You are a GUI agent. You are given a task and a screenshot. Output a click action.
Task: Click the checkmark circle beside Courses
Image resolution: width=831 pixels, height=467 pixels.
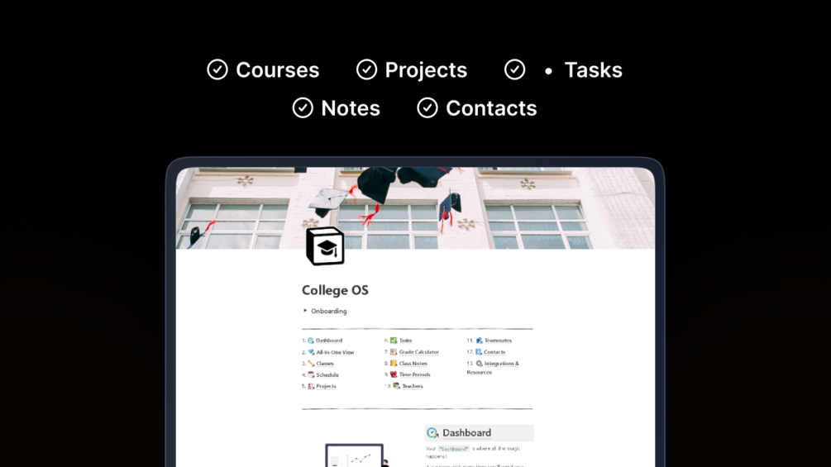(217, 69)
